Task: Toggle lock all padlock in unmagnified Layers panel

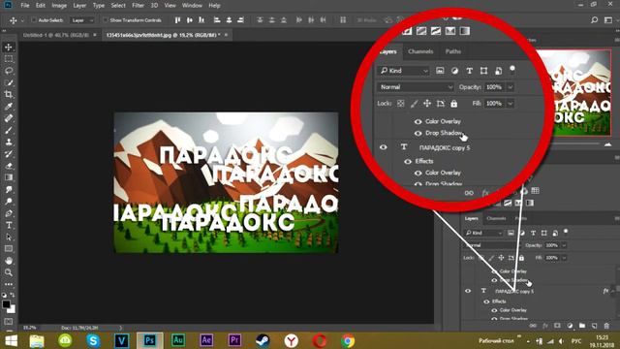Action: (x=521, y=258)
